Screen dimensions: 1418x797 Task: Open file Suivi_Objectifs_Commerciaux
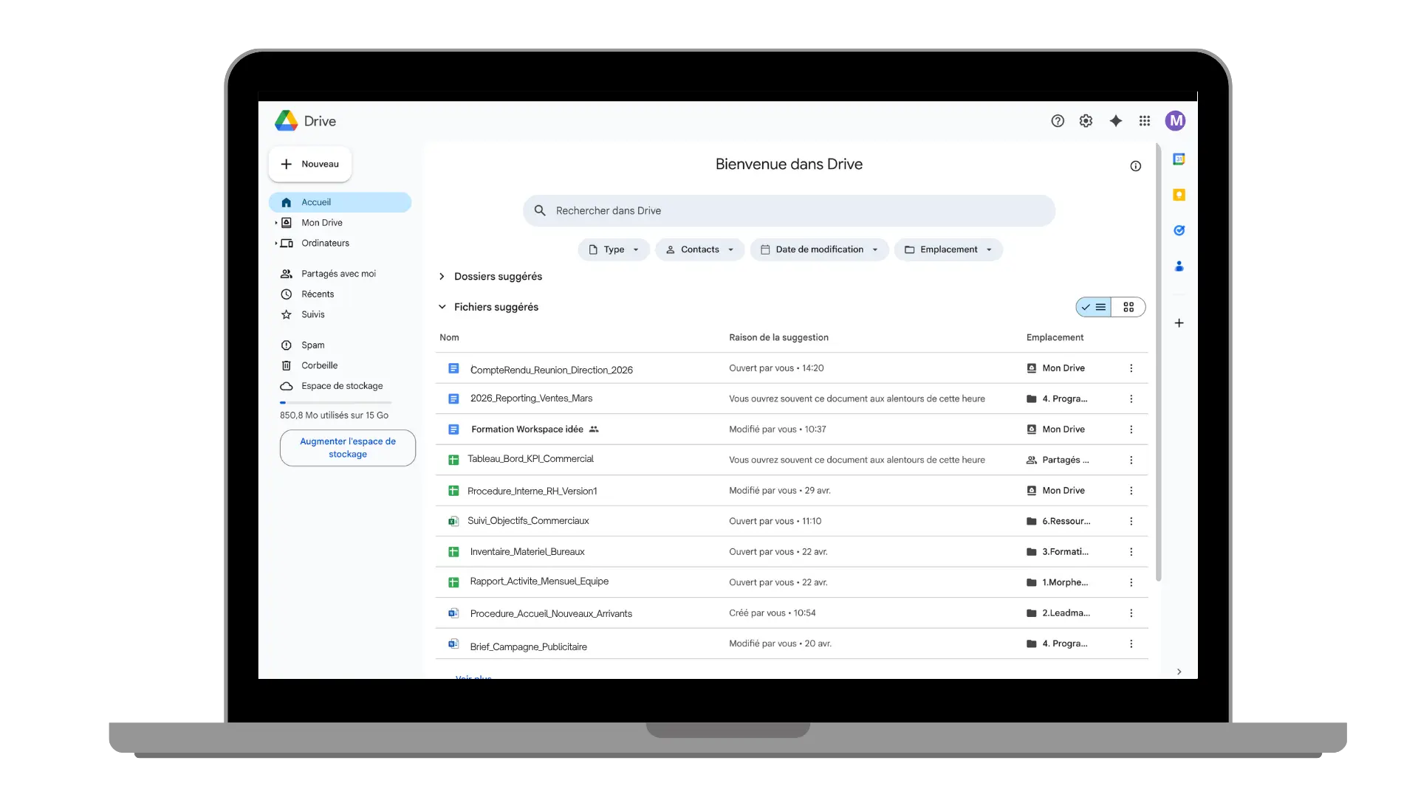[x=528, y=521]
